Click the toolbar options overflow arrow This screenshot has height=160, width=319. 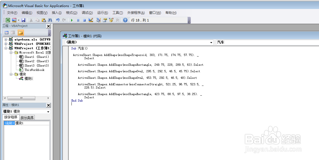coord(189,21)
